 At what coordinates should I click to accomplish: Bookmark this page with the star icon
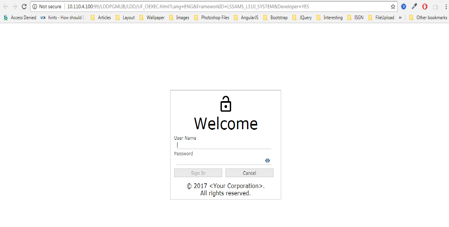coord(393,7)
